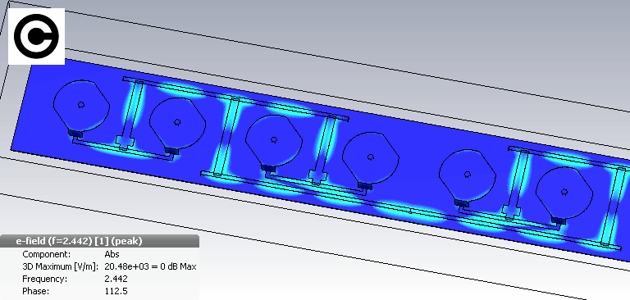This screenshot has height=300, width=630.
Task: Pick the feed pin circle of the fifth patch
Action: pos(468,175)
